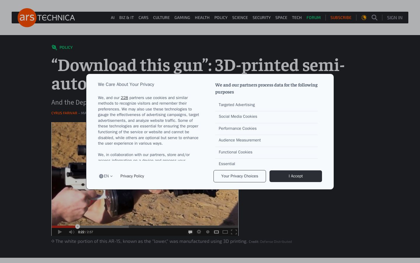Click the I Accept button
Image resolution: width=420 pixels, height=263 pixels.
point(296,176)
